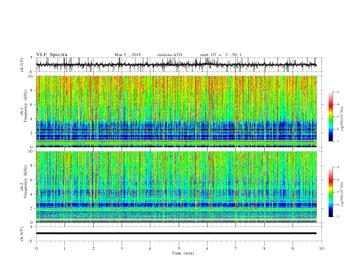Screen dimensions: 362x279
Task: Click the "5" volt tick of ch.1(V) axis
Action: [x=32, y=57]
